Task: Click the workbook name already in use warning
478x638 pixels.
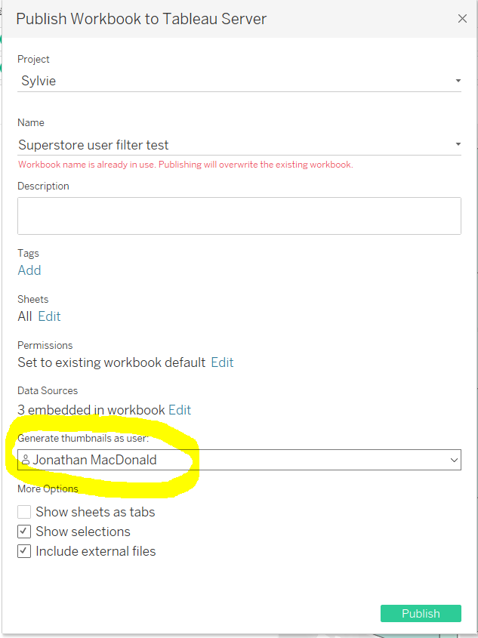Action: coord(185,165)
